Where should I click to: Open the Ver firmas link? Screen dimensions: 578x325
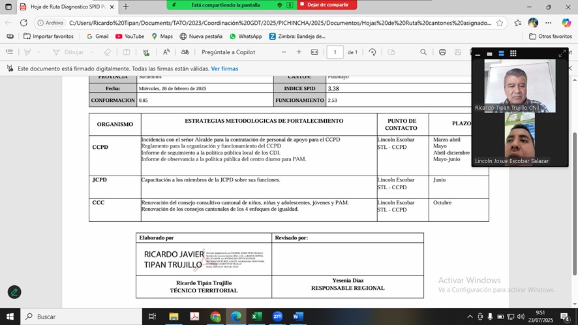(224, 69)
